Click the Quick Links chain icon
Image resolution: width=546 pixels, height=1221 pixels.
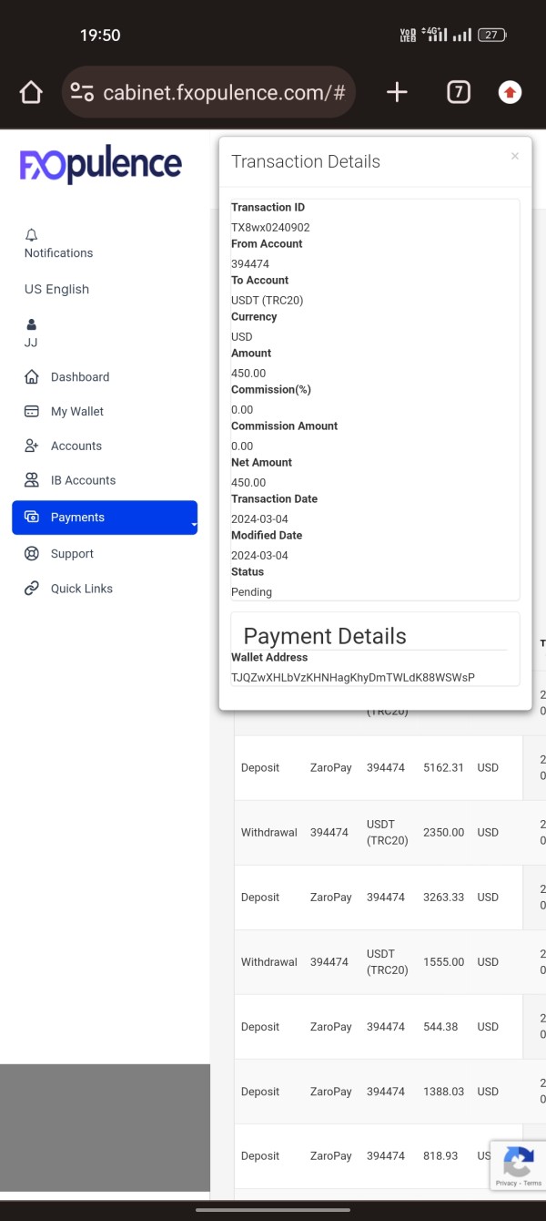coord(32,589)
